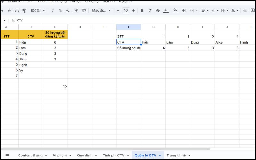256x160 pixels.
Task: Switch to the Trang tính6 sheet tab
Action: 176,155
